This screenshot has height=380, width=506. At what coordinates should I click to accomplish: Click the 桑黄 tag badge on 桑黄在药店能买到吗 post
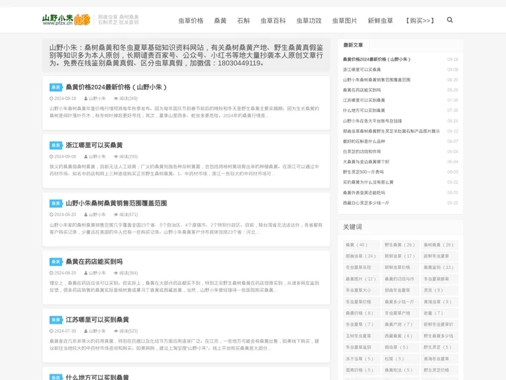[56, 262]
